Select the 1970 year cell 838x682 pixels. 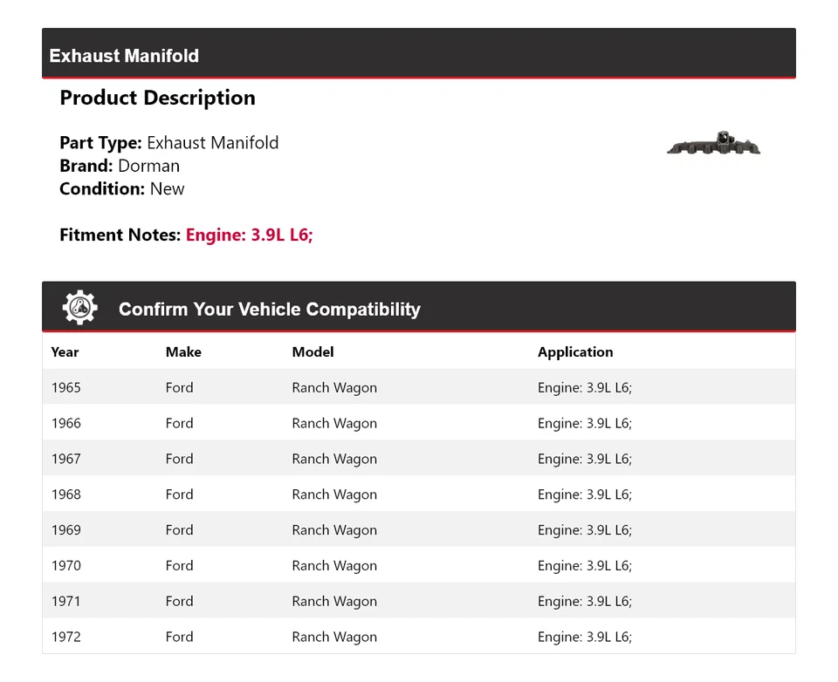point(65,566)
